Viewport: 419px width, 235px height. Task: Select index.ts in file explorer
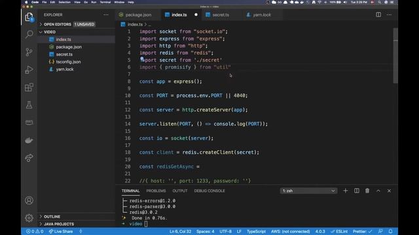tap(64, 39)
